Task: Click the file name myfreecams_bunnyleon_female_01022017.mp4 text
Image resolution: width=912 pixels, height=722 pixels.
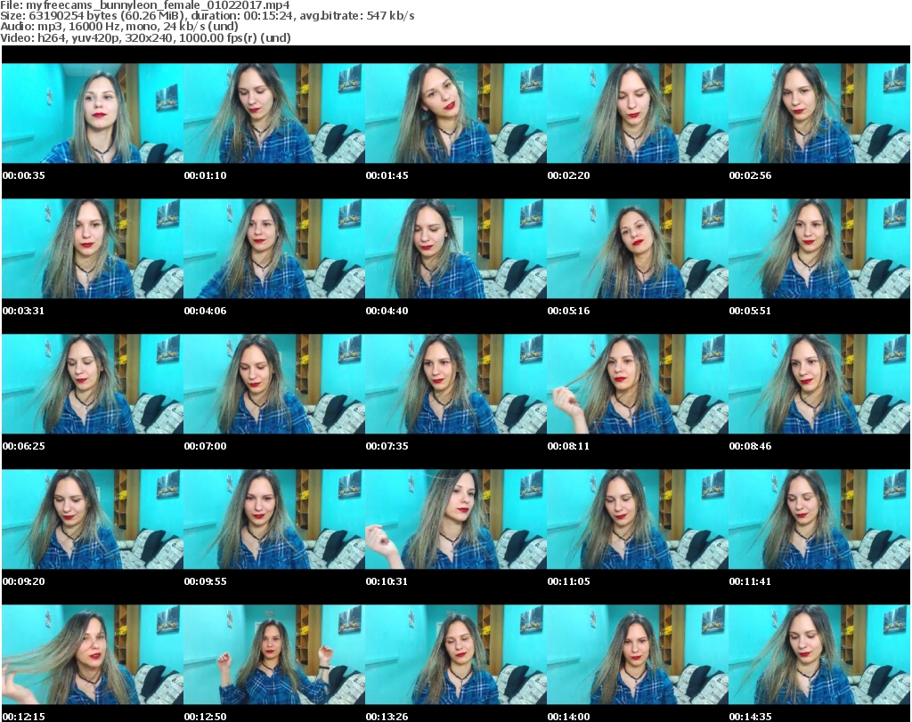Action: (158, 5)
